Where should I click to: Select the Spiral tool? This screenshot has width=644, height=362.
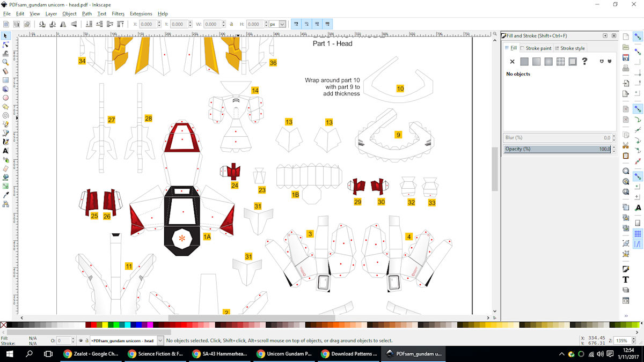[5, 115]
